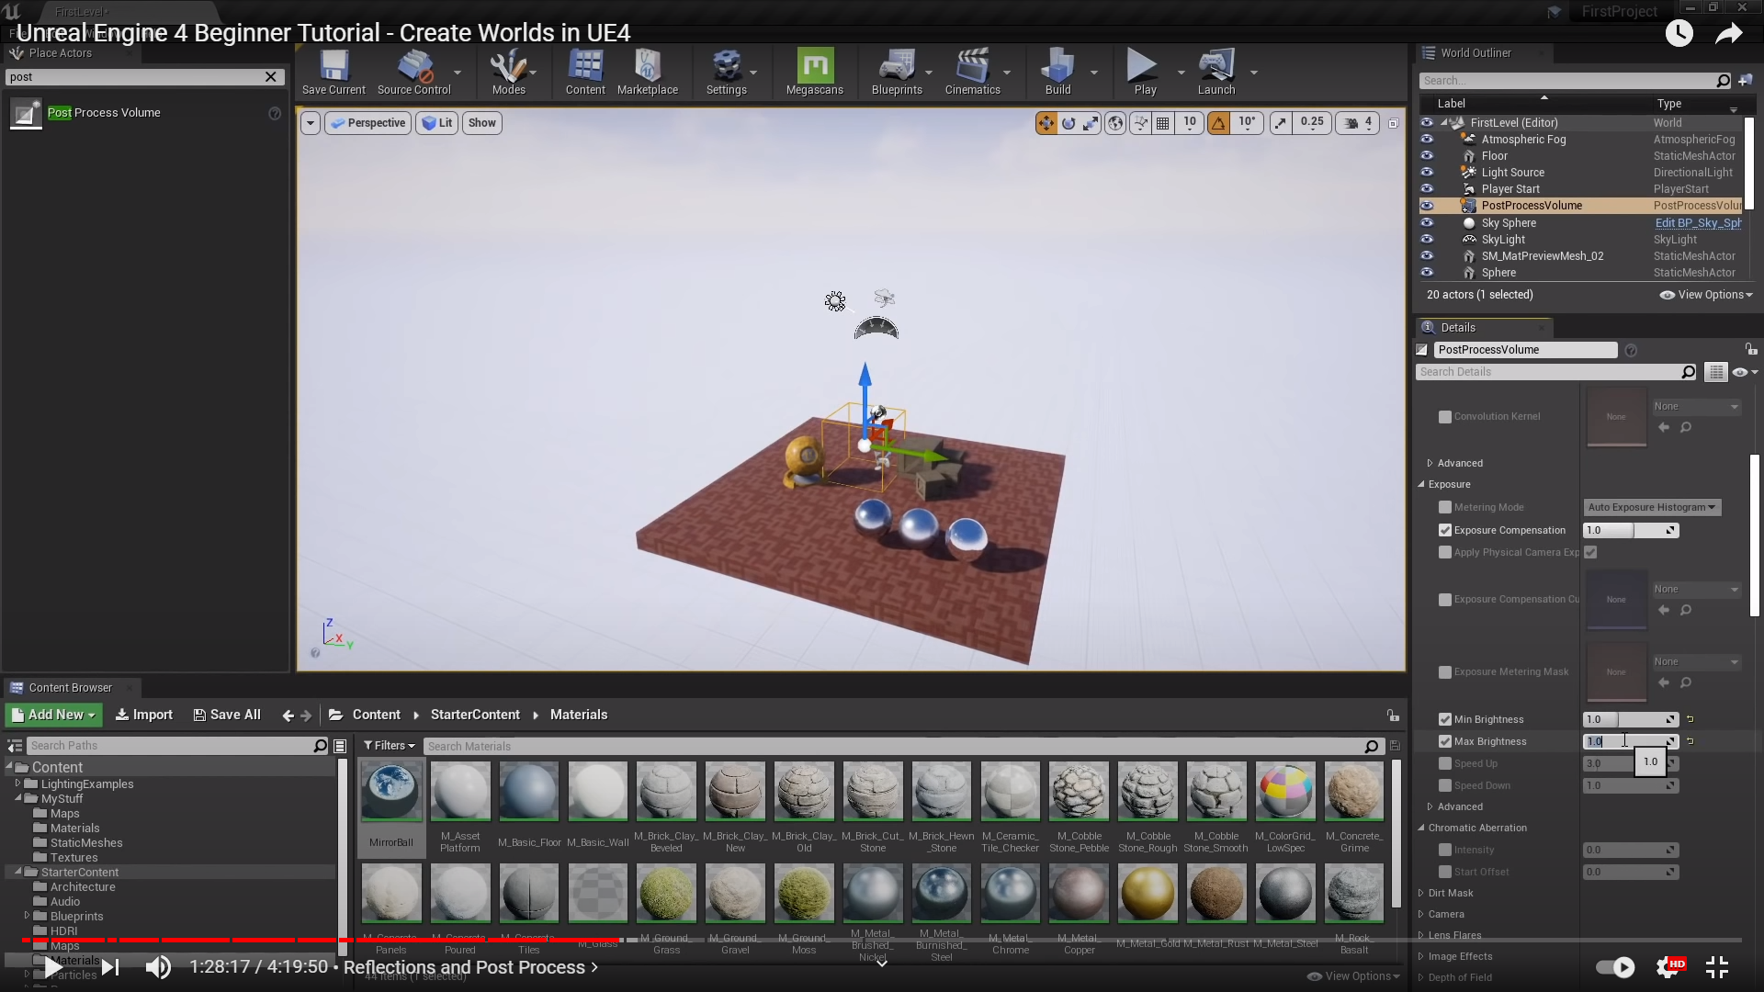The image size is (1764, 992).
Task: Hide the Sky Sphere actor using its eye icon
Action: 1427,223
